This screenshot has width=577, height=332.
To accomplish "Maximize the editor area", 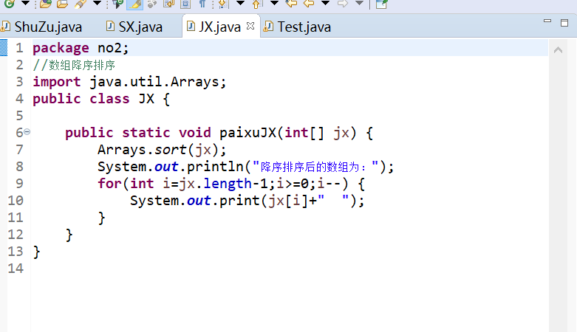I will [564, 23].
